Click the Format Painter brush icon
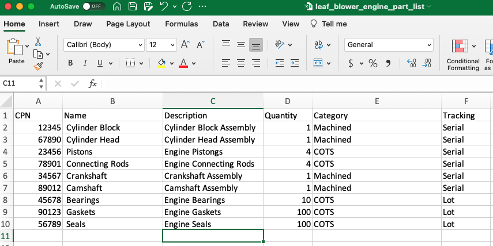 [38, 66]
